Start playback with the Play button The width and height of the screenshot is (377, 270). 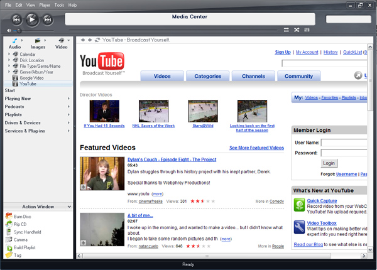[32, 19]
